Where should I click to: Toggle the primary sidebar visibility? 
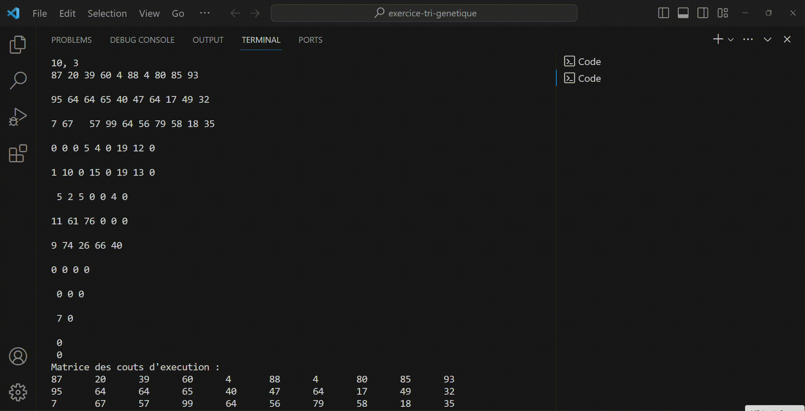click(x=663, y=13)
